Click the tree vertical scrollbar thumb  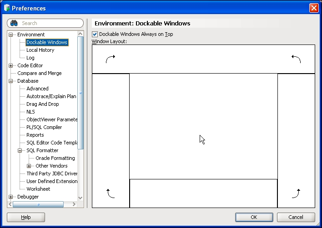point(80,93)
